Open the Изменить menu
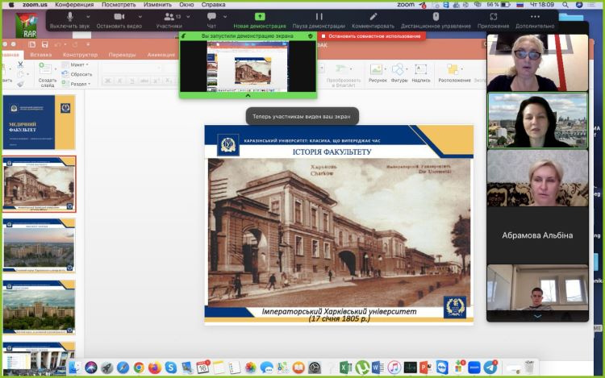605x378 pixels. click(x=157, y=5)
